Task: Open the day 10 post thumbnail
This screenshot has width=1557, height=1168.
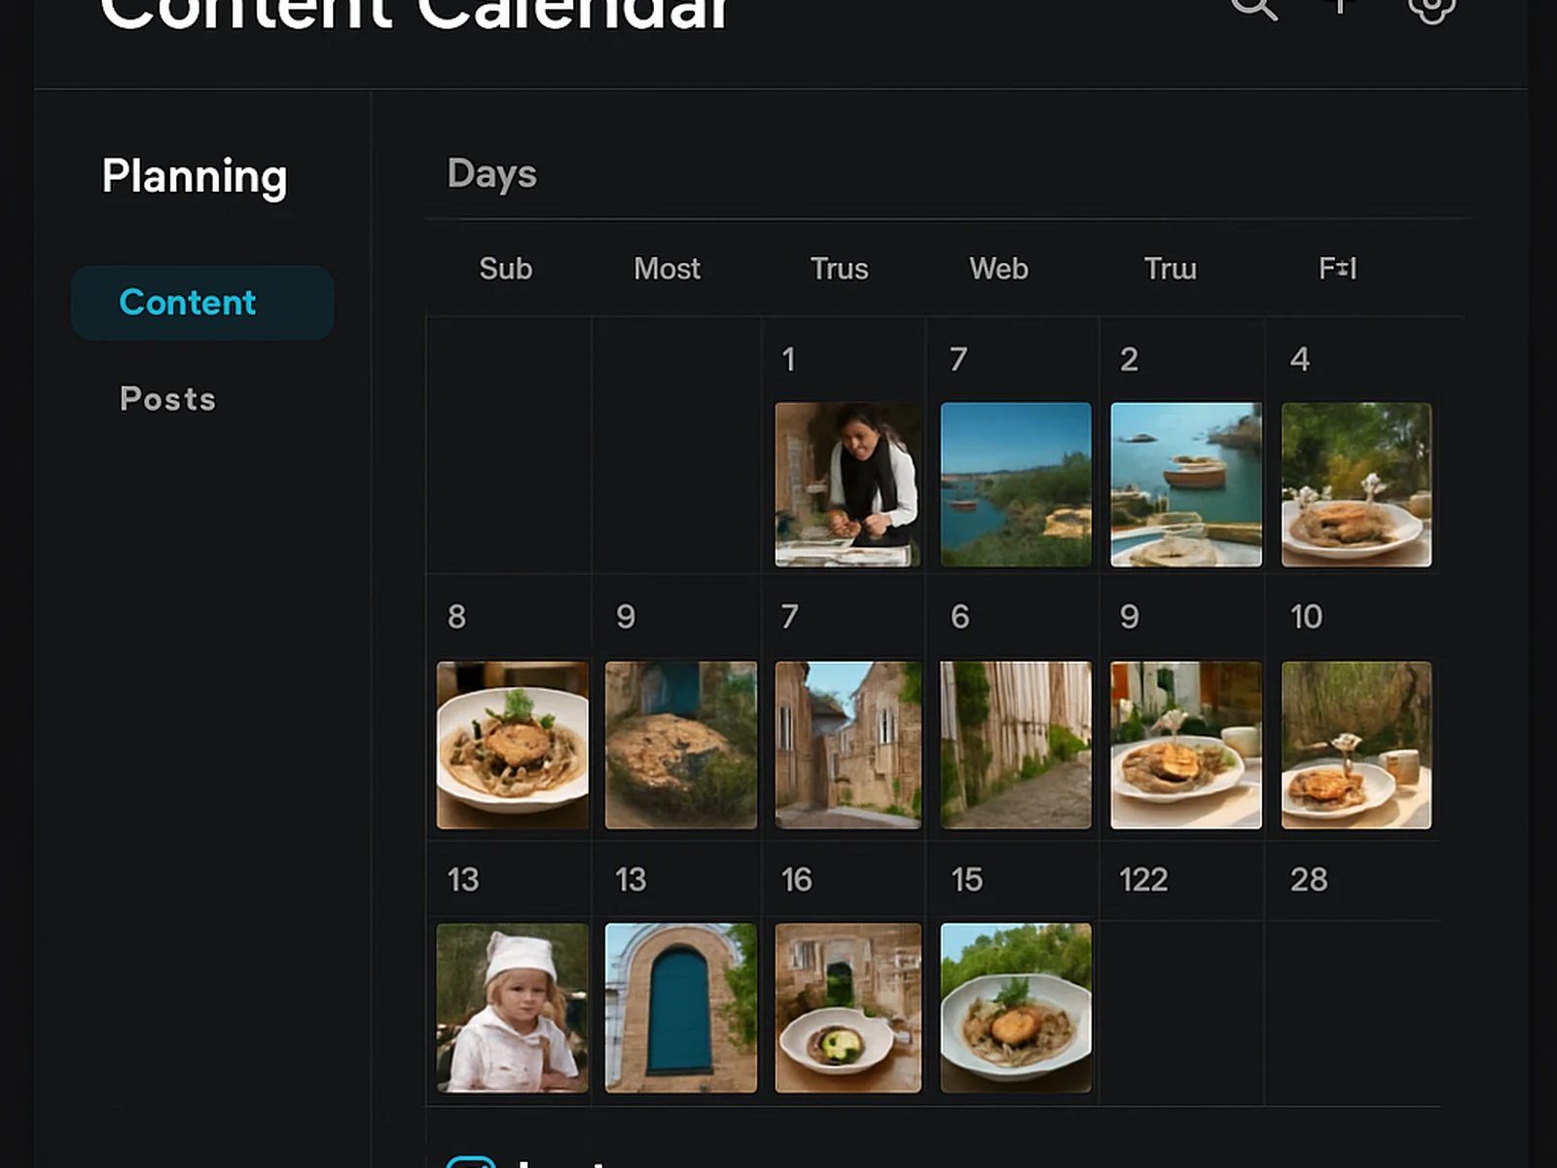Action: tap(1356, 745)
